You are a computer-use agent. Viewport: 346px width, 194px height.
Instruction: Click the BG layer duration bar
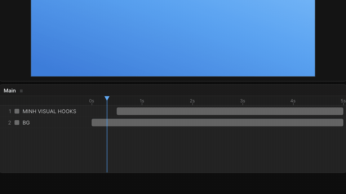(217, 123)
